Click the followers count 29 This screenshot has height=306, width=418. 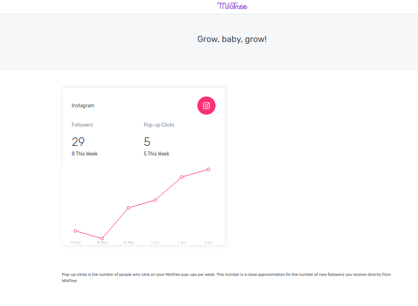(x=78, y=141)
